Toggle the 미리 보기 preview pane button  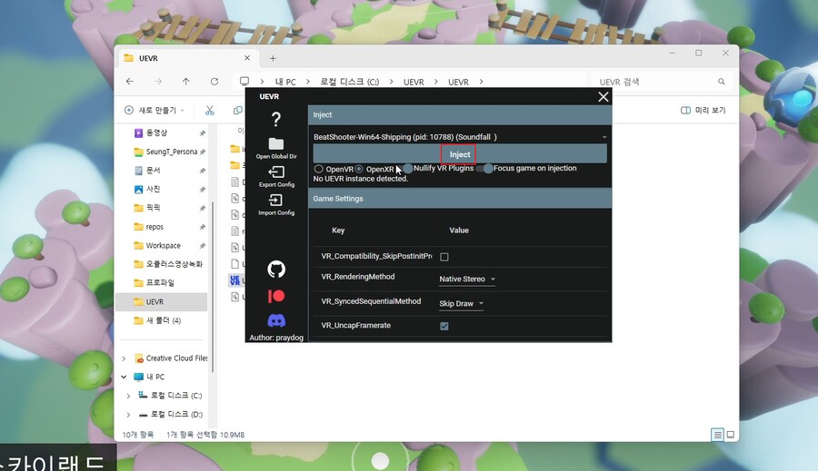coord(703,110)
